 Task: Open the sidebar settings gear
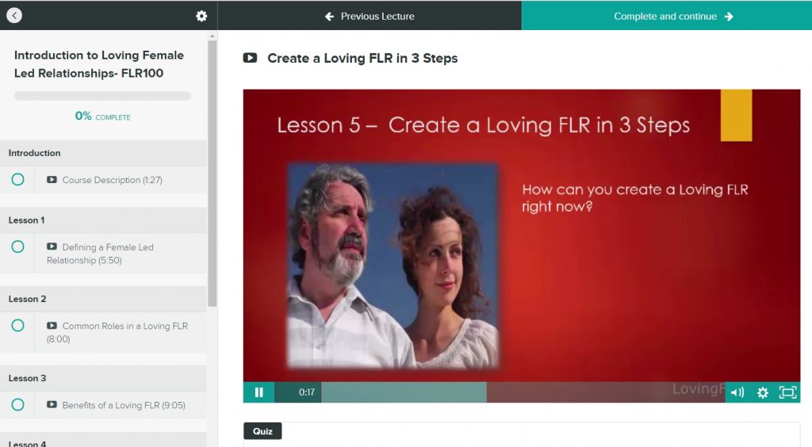tap(201, 16)
